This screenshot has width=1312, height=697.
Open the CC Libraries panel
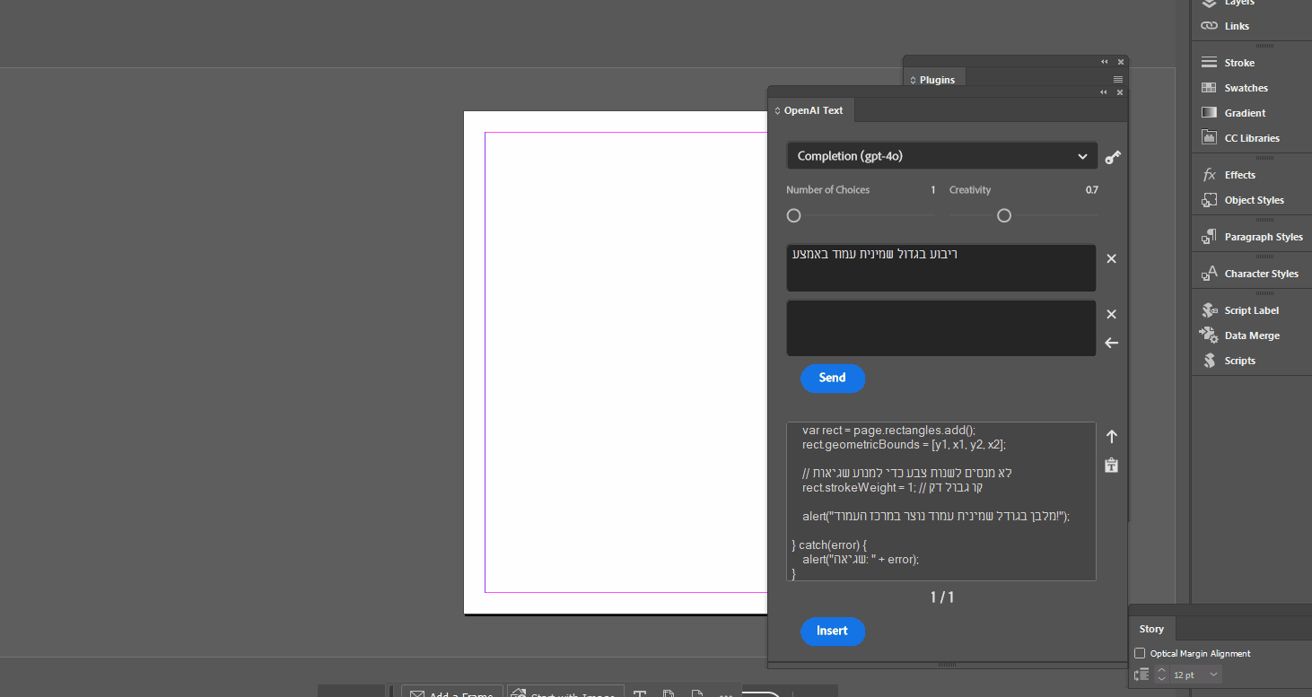pyautogui.click(x=1252, y=138)
